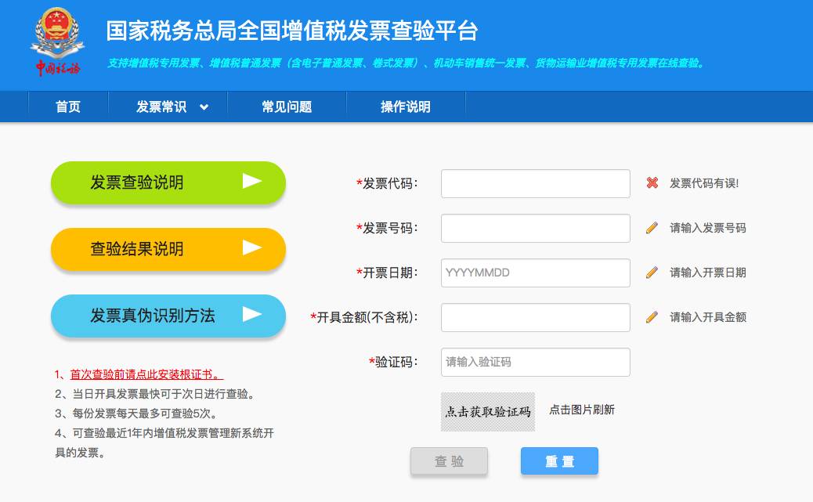Follow link 首次查验前请点此安装根证书
Screen dimensions: 813x502
coord(146,374)
